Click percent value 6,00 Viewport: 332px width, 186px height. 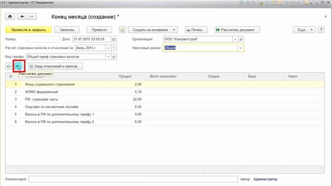click(x=138, y=122)
